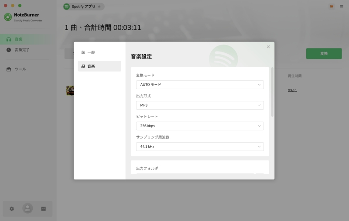Click the macOS yellow minimize button
Image resolution: width=349 pixels, height=221 pixels.
[x=13, y=5]
